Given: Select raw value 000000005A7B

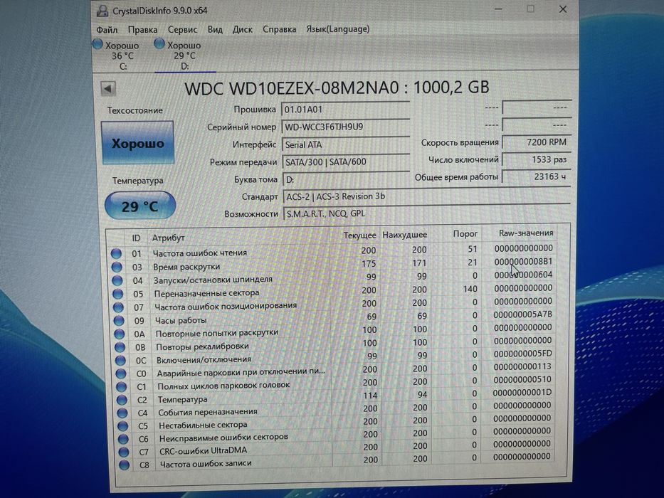Looking at the screenshot, I should (x=522, y=314).
